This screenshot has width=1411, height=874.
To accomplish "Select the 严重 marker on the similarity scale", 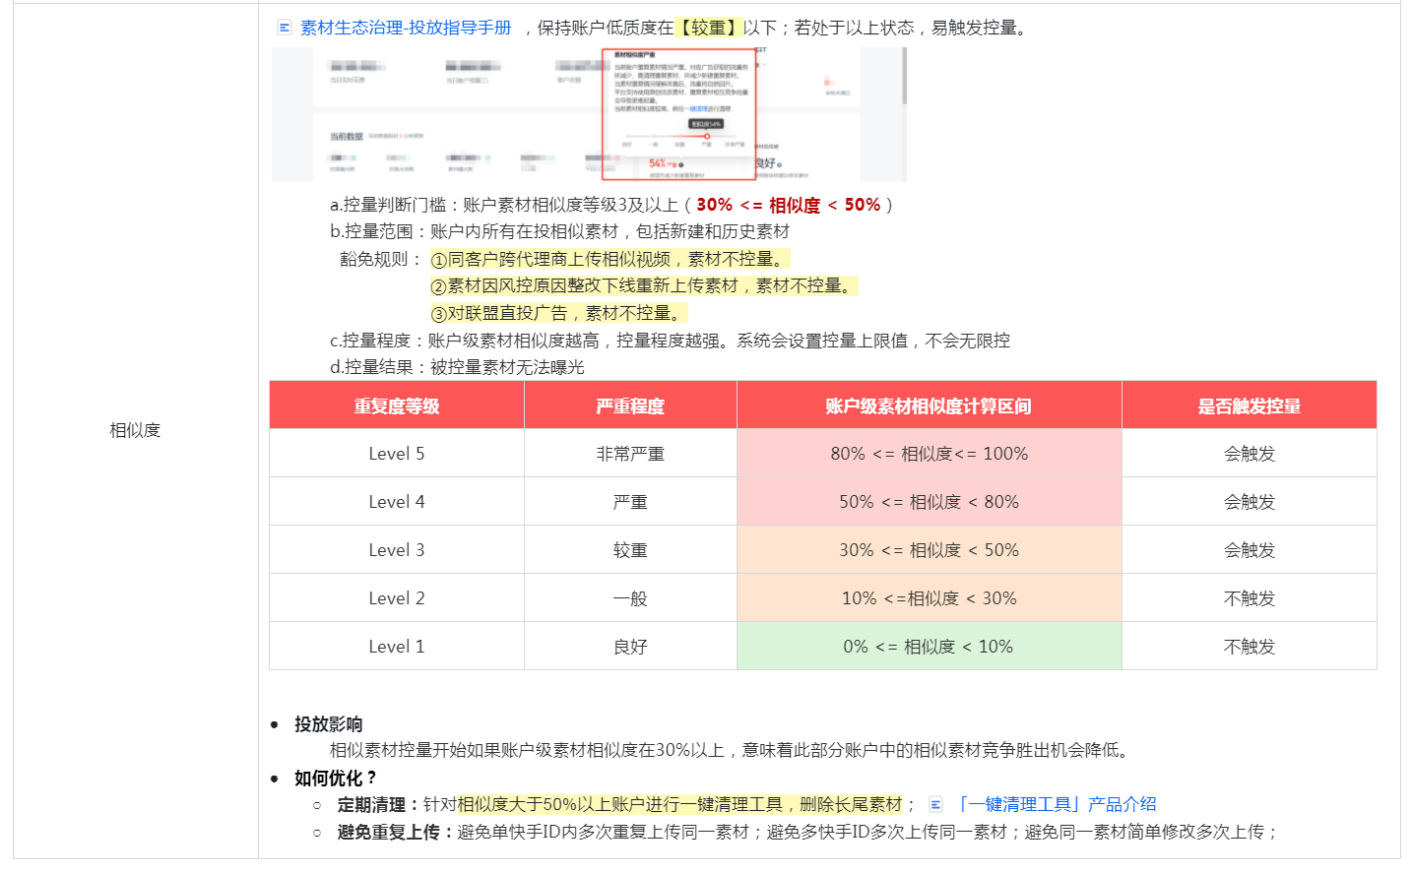I will coord(708,136).
